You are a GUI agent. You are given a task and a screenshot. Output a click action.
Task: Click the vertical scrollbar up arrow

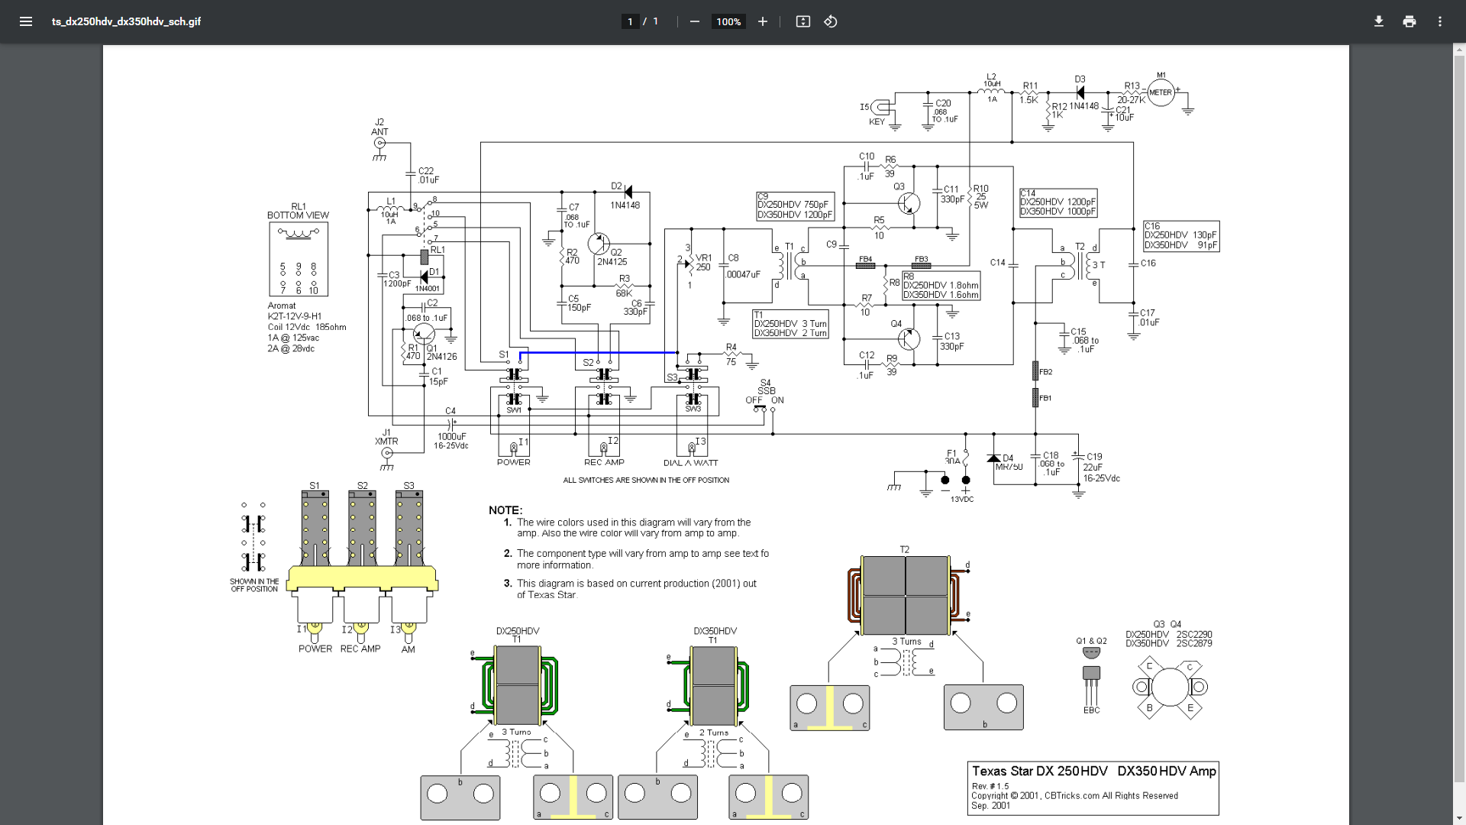click(x=1459, y=50)
